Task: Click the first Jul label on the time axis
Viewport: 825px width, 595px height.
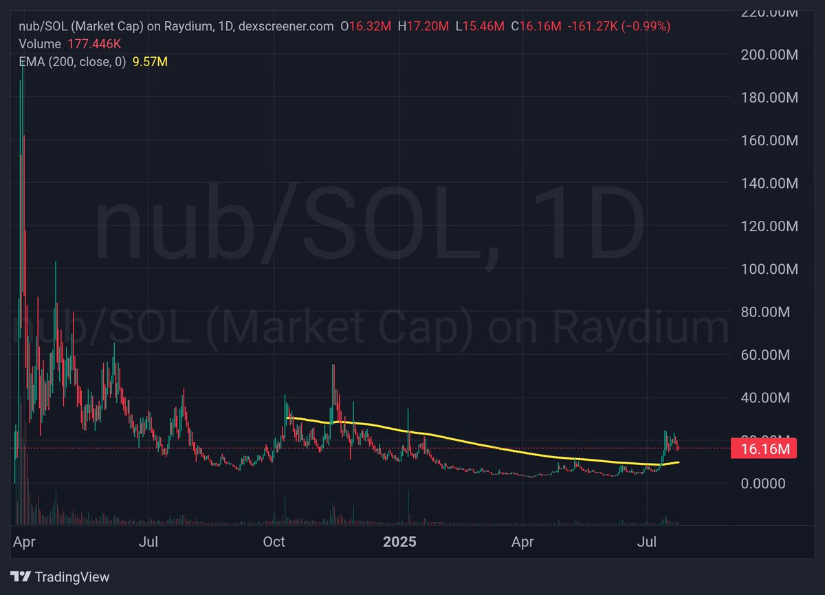Action: click(148, 542)
